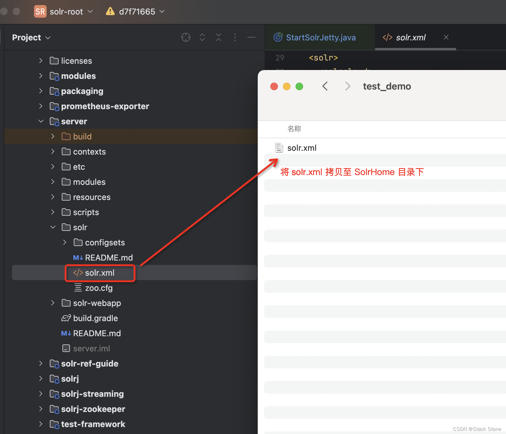506x434 pixels.
Task: Expand the contexts folder
Action: click(53, 151)
